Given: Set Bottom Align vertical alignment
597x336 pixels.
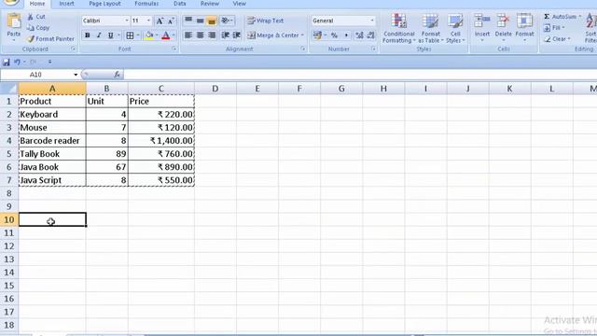Looking at the screenshot, I should [x=212, y=21].
